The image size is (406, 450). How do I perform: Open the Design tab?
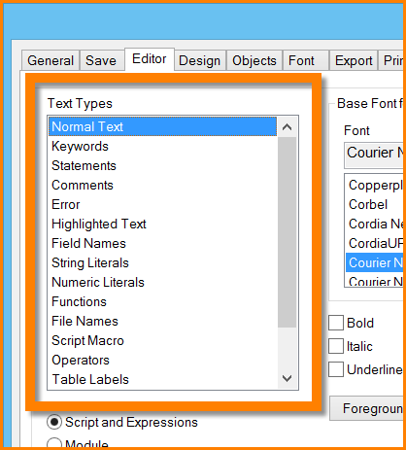[200, 60]
